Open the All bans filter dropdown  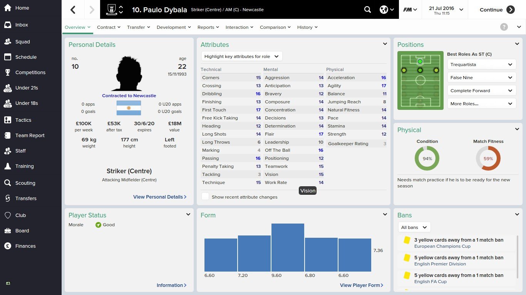tap(414, 227)
